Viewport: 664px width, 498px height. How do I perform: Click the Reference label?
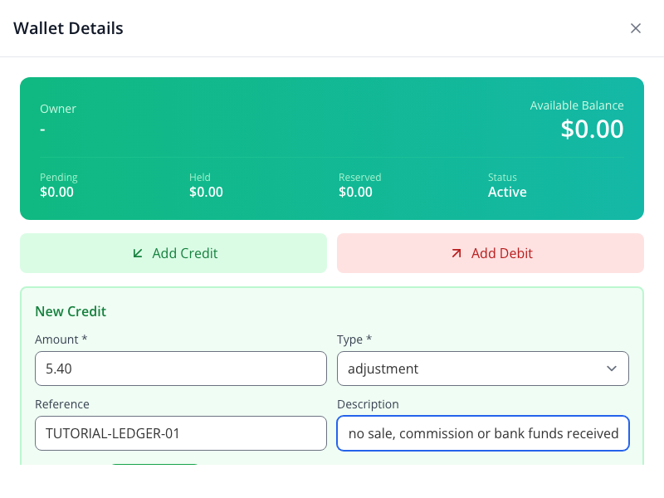[62, 404]
